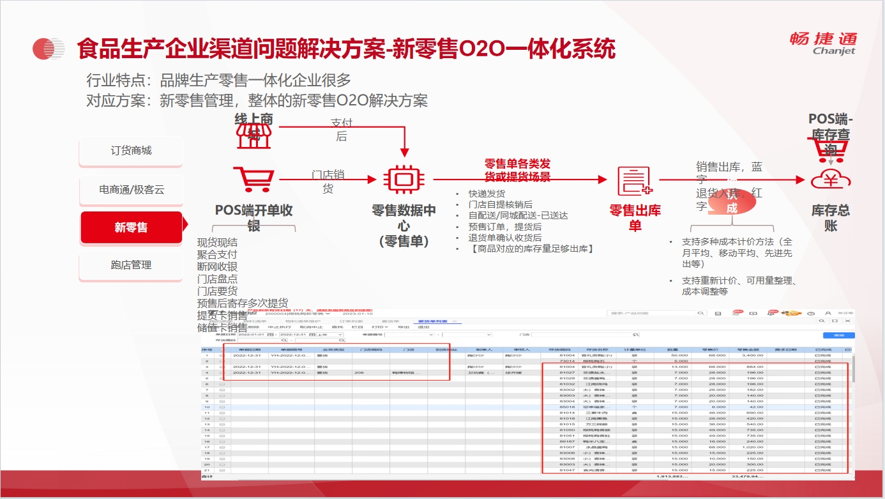Click the 栏目 toolbar button

coord(357,327)
